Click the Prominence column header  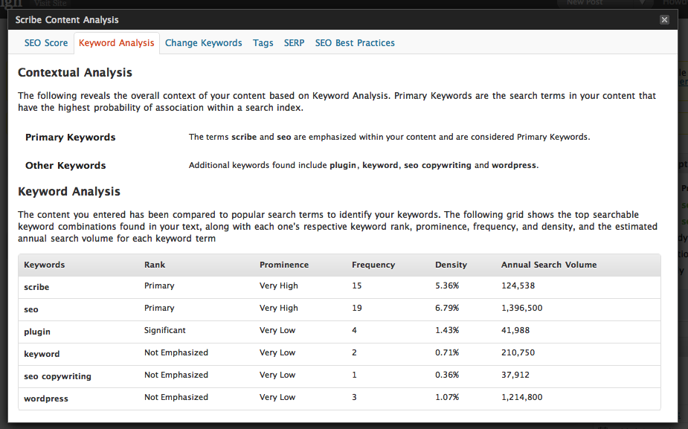284,265
